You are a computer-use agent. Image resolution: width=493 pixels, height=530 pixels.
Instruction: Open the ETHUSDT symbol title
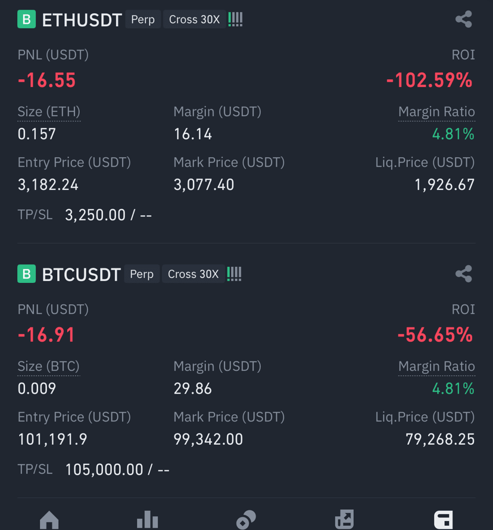[x=82, y=20]
